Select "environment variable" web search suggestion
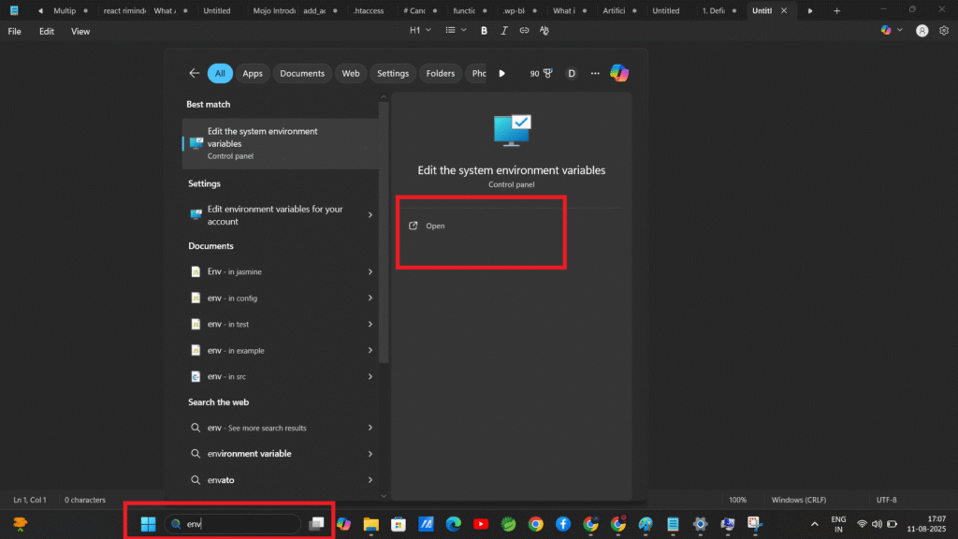The width and height of the screenshot is (958, 539). click(x=249, y=454)
